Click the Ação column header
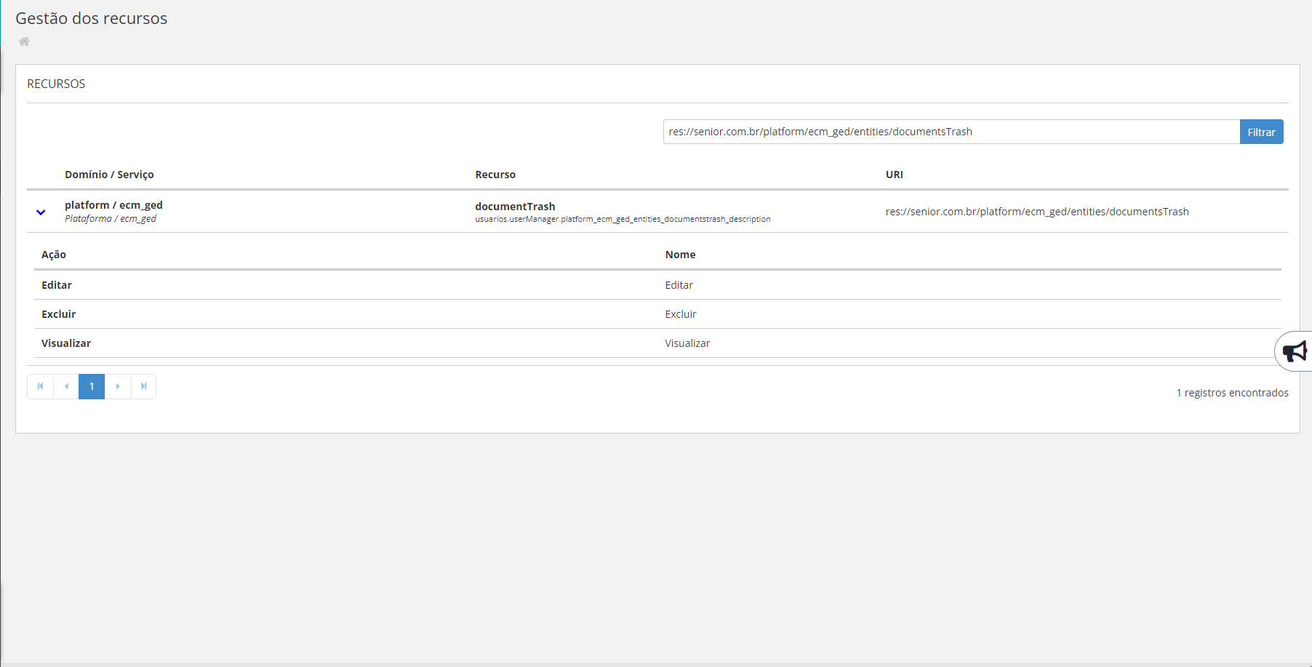This screenshot has height=667, width=1312. (x=54, y=255)
